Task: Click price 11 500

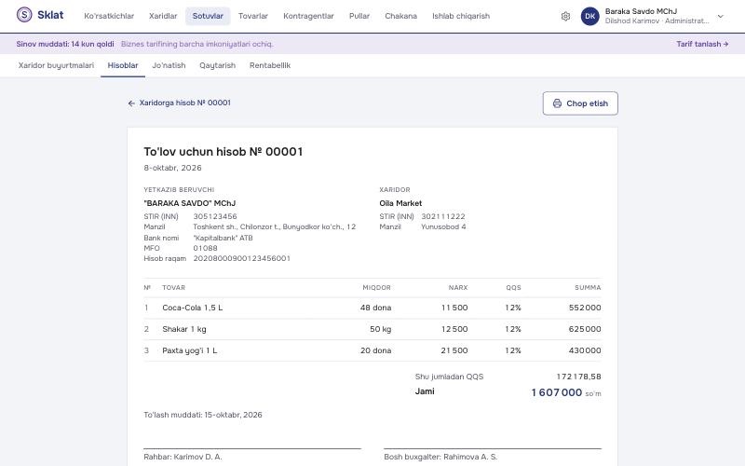Action: point(454,308)
